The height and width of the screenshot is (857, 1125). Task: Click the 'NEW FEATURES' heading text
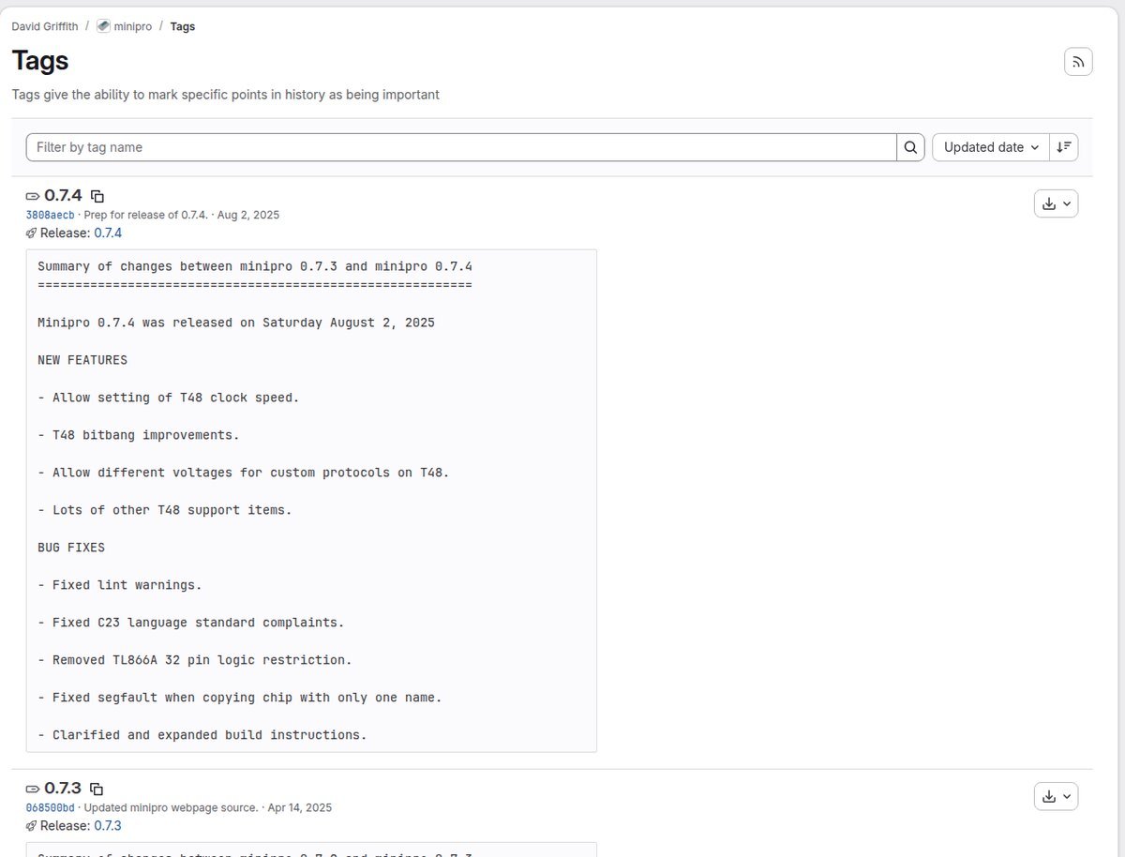tap(82, 360)
